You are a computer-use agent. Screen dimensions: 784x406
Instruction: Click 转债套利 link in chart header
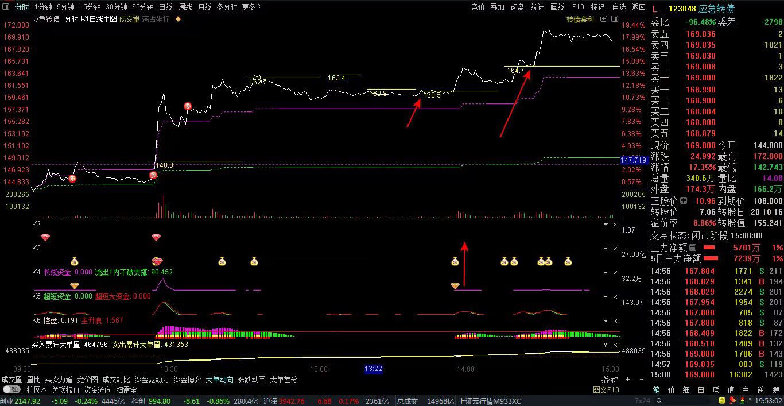pyautogui.click(x=580, y=19)
